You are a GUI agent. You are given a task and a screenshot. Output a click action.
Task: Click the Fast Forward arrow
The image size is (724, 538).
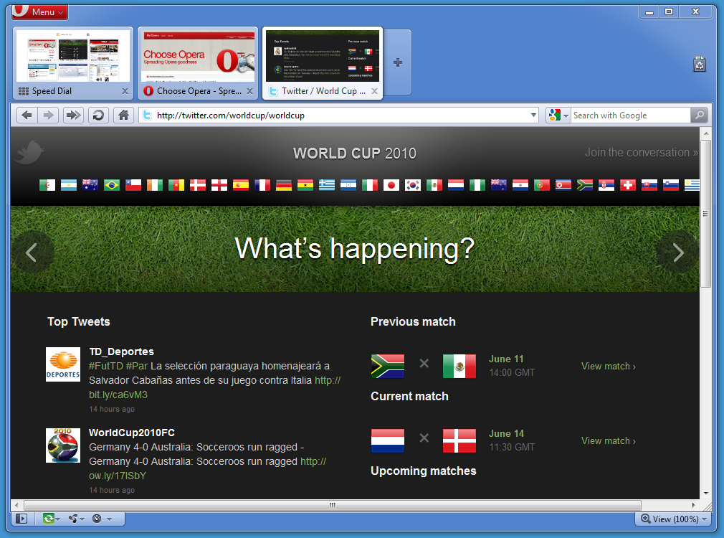coord(73,115)
